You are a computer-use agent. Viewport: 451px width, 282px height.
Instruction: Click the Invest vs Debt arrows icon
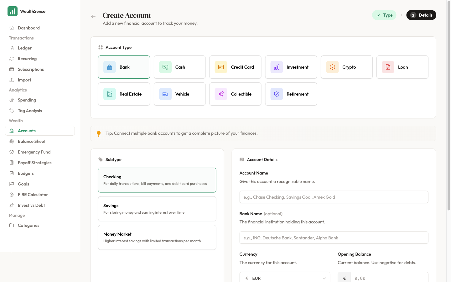pyautogui.click(x=12, y=205)
